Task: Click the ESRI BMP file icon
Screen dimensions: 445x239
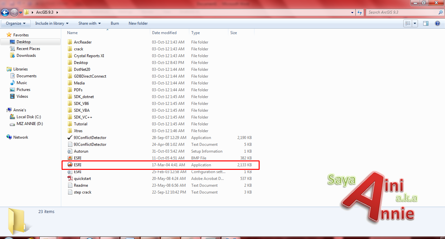Action: pos(70,158)
